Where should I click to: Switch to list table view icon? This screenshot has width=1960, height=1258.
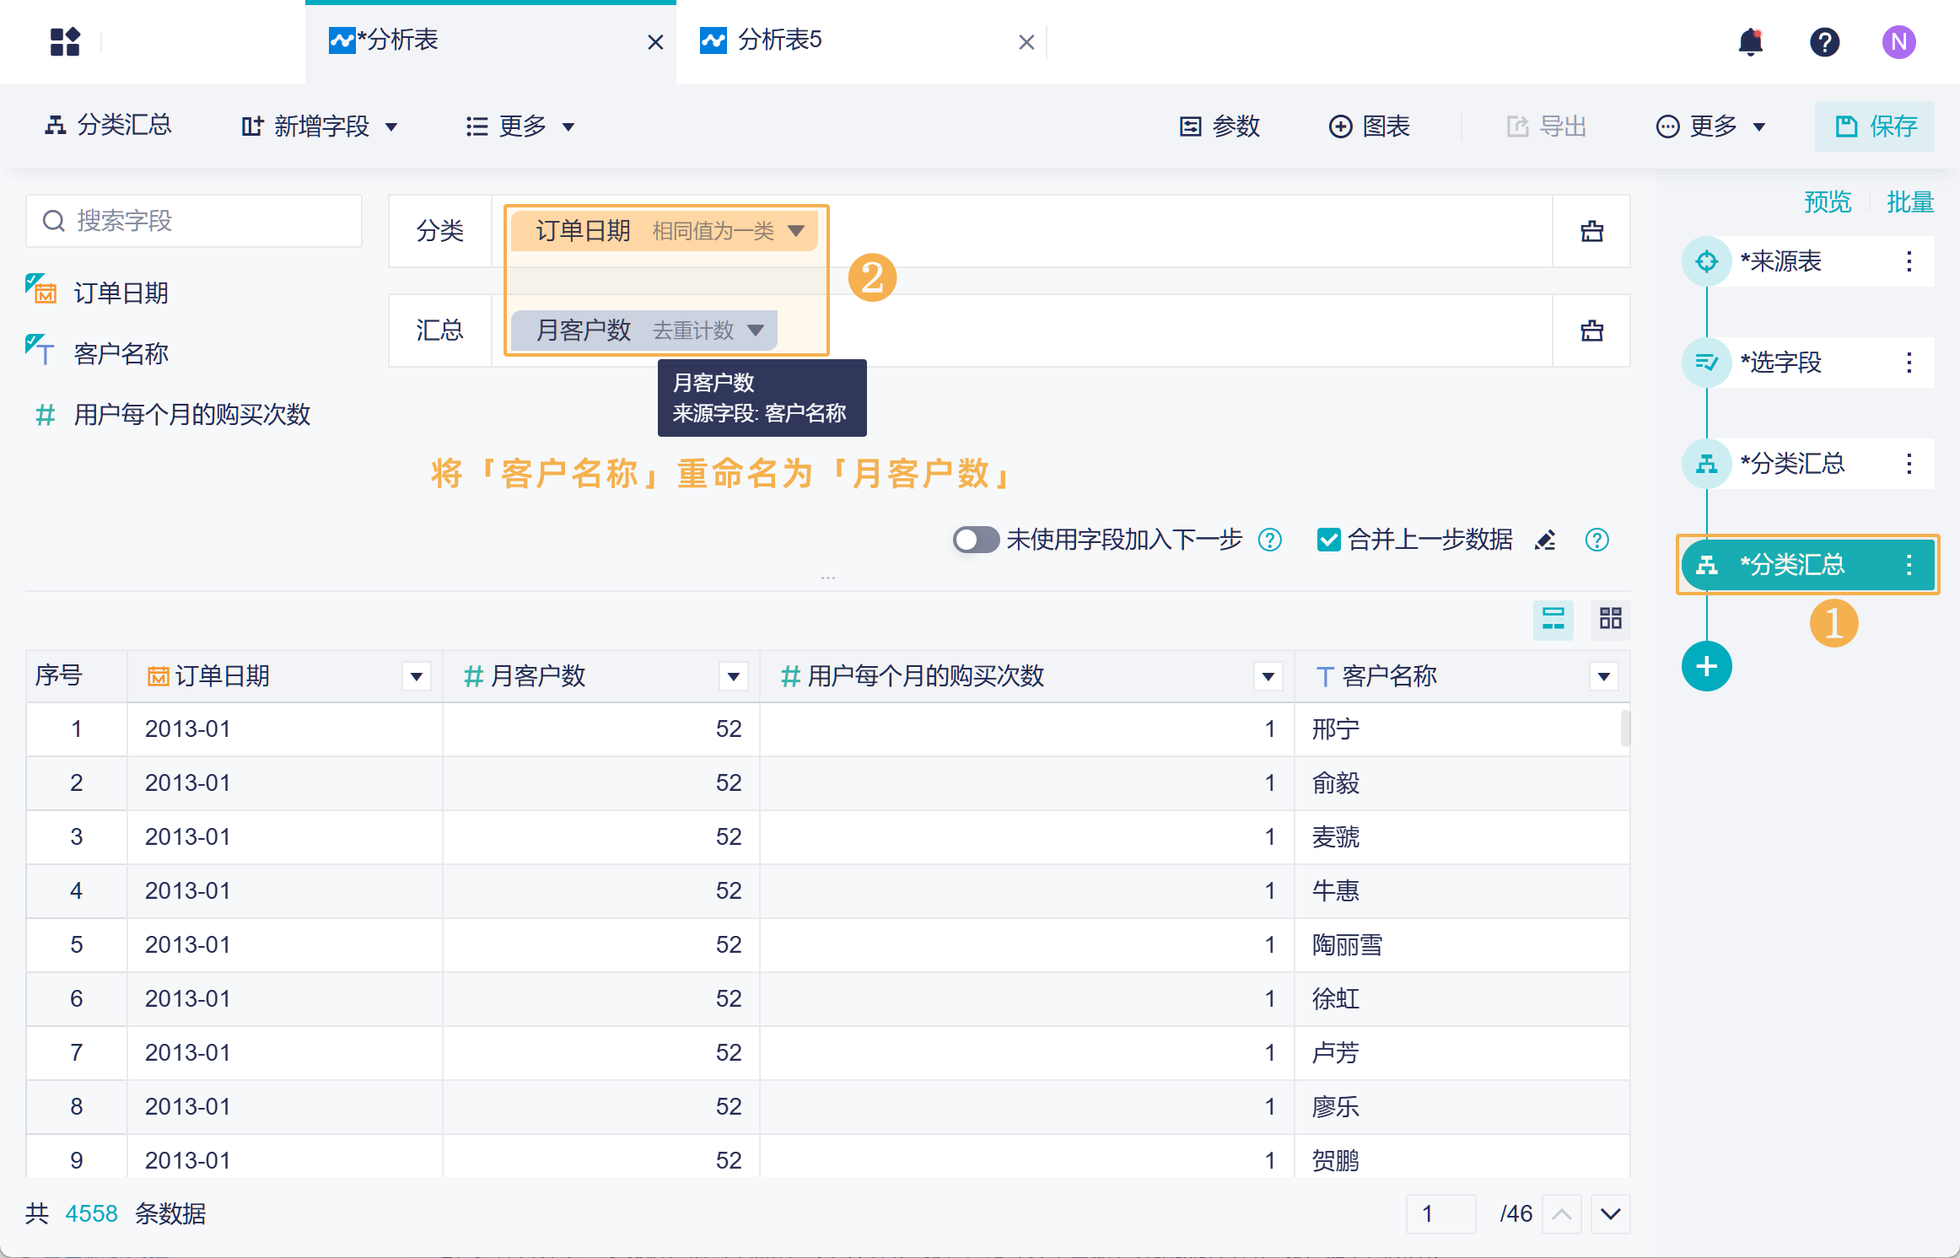tap(1553, 619)
